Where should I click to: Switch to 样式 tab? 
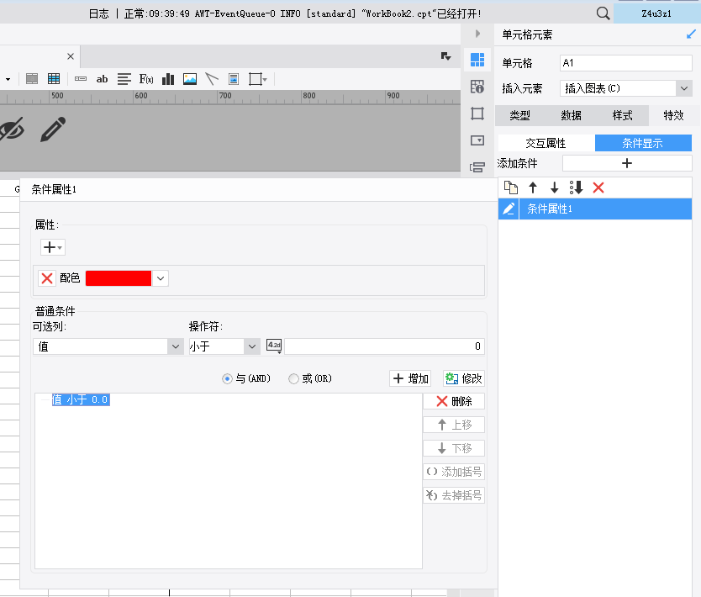[622, 116]
